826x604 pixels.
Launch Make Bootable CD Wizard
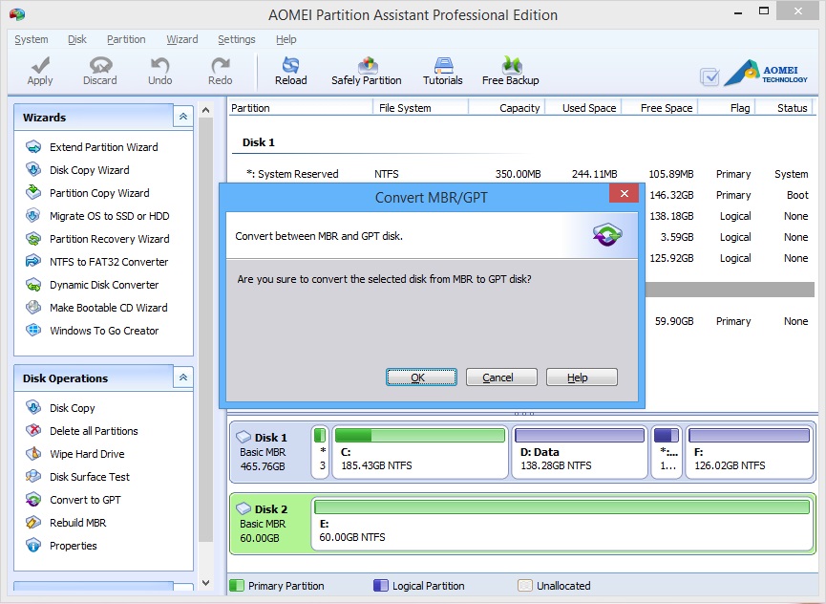tap(109, 308)
